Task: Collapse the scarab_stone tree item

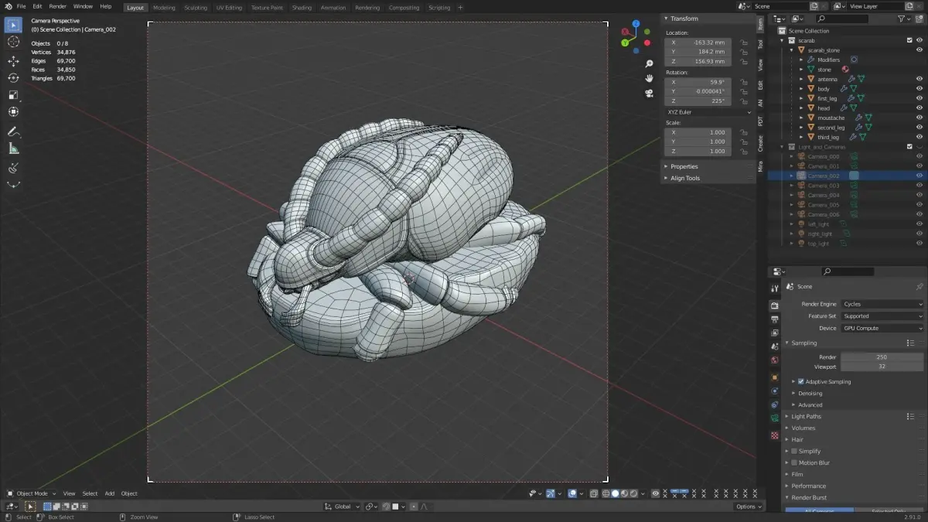Action: [792, 50]
